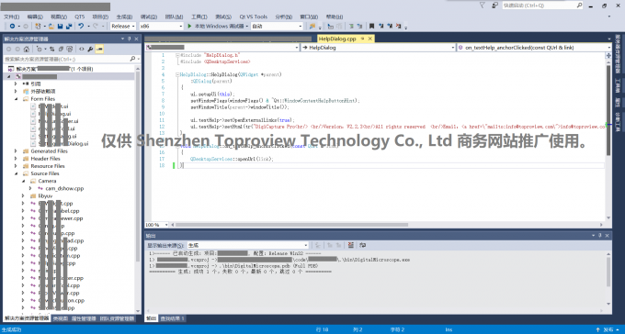
Task: Toggle the highlighted Preview Selected Items icon
Action: (99, 49)
